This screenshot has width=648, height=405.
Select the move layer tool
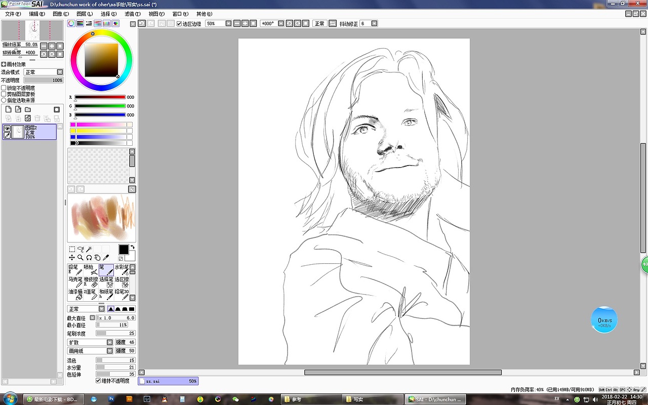(x=72, y=257)
